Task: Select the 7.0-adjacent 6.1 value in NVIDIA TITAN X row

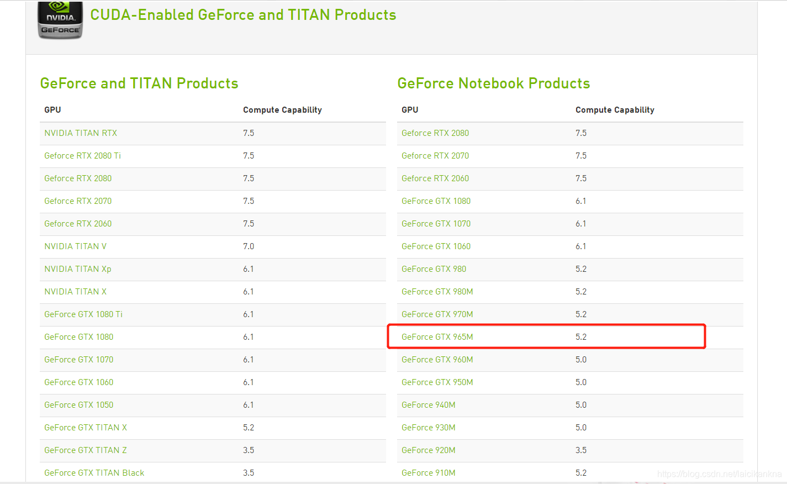Action: click(249, 292)
